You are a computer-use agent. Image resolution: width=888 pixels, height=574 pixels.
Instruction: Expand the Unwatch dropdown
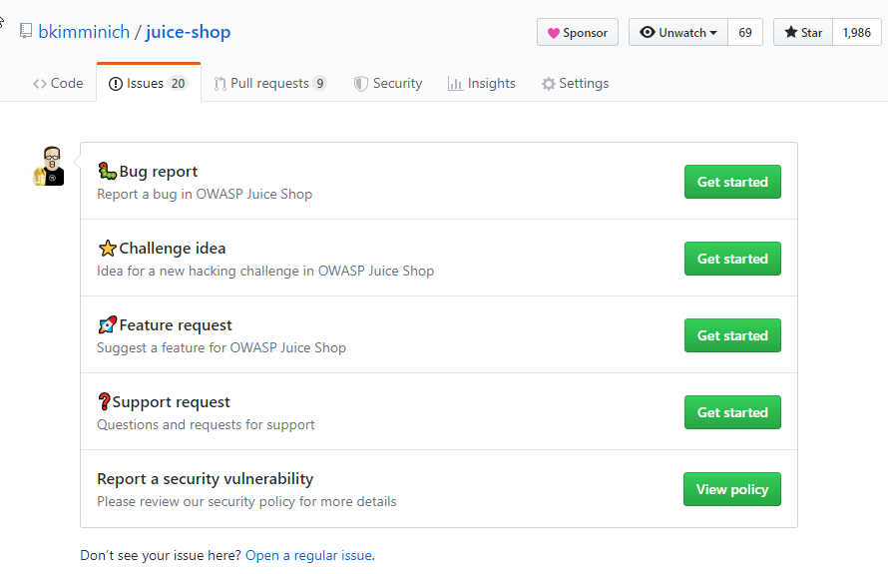(x=678, y=32)
